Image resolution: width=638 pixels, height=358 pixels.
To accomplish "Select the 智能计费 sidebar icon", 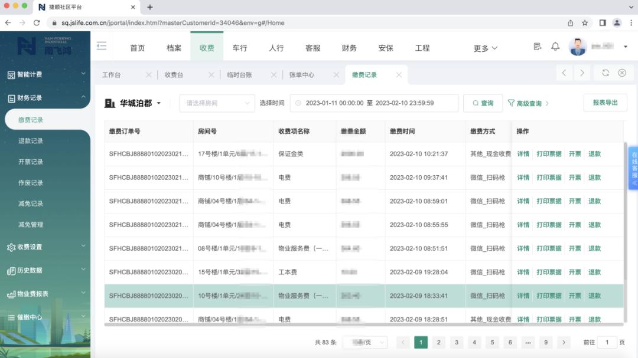I will 12,75.
